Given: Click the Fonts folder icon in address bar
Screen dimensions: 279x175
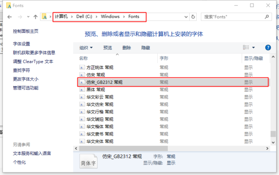Looking at the screenshot, I should click(44, 17).
